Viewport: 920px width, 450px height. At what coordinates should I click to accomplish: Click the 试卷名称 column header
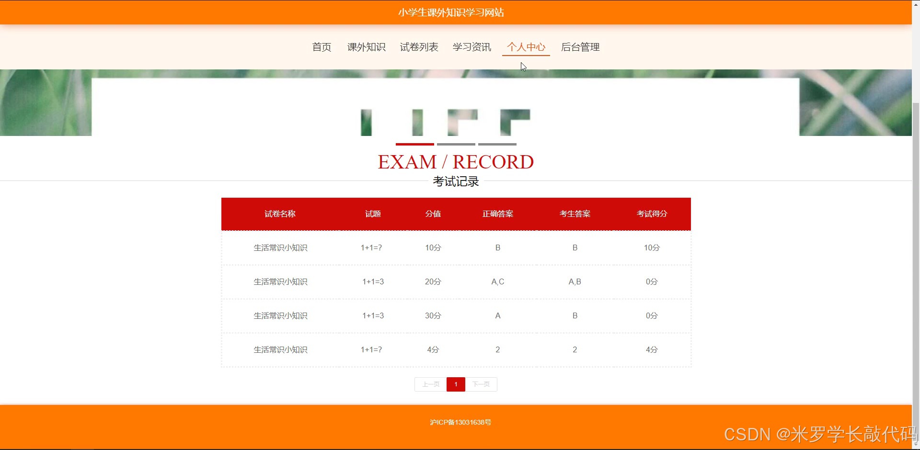pos(280,214)
